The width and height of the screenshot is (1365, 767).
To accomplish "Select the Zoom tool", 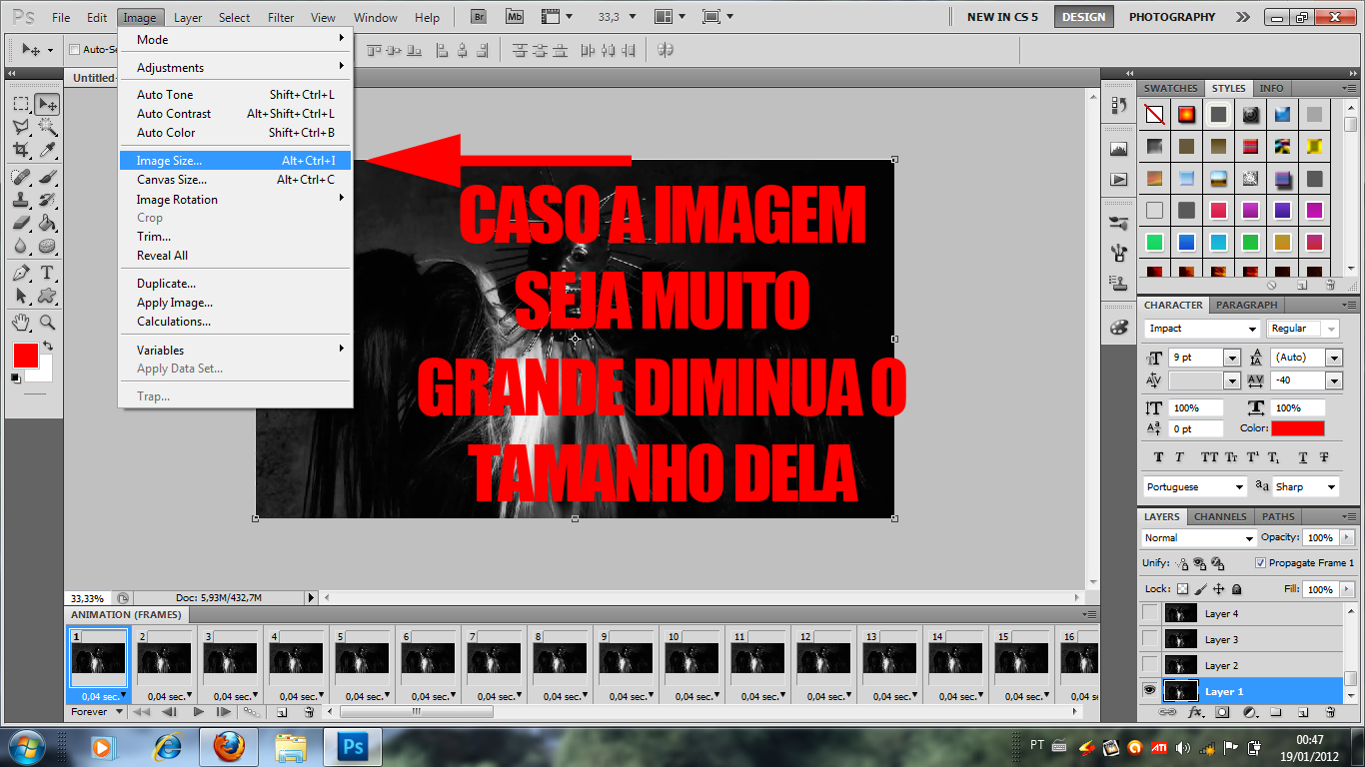I will tap(47, 323).
